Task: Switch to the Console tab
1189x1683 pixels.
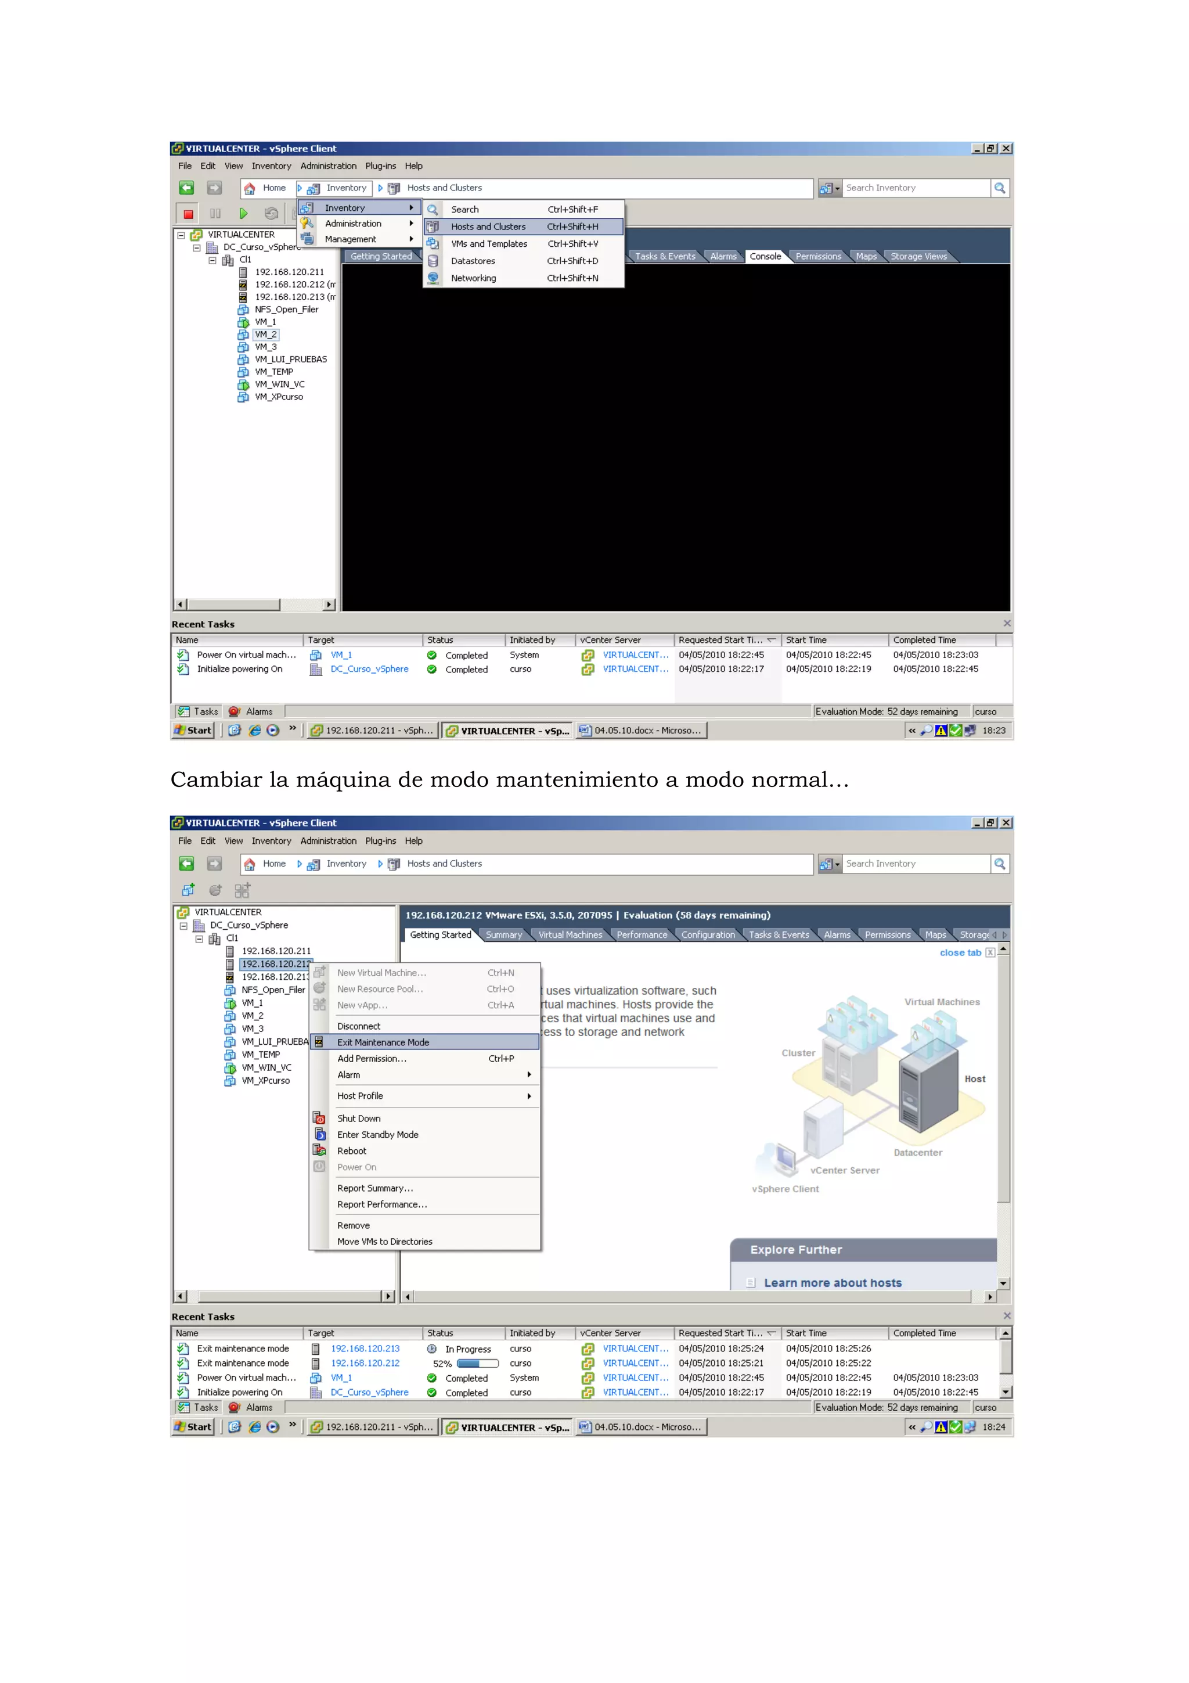Action: 765,257
